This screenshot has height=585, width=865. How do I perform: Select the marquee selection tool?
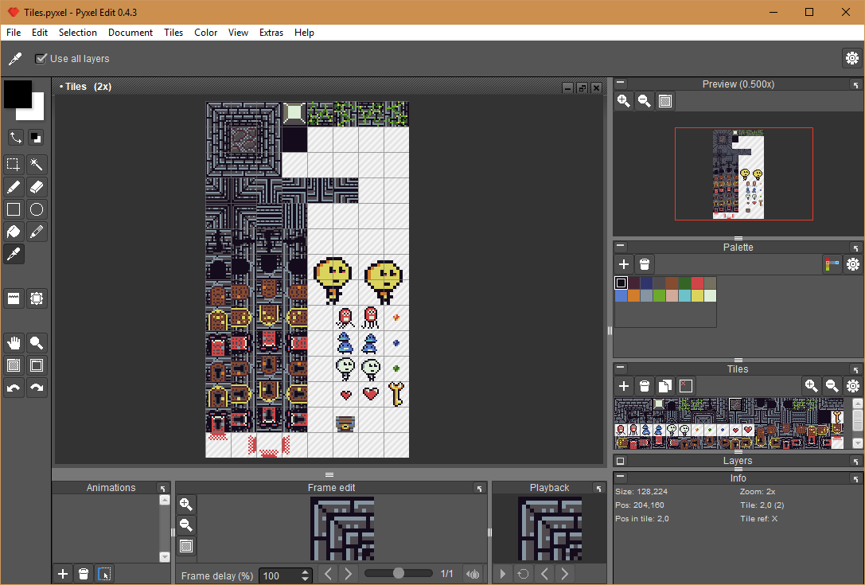point(14,165)
